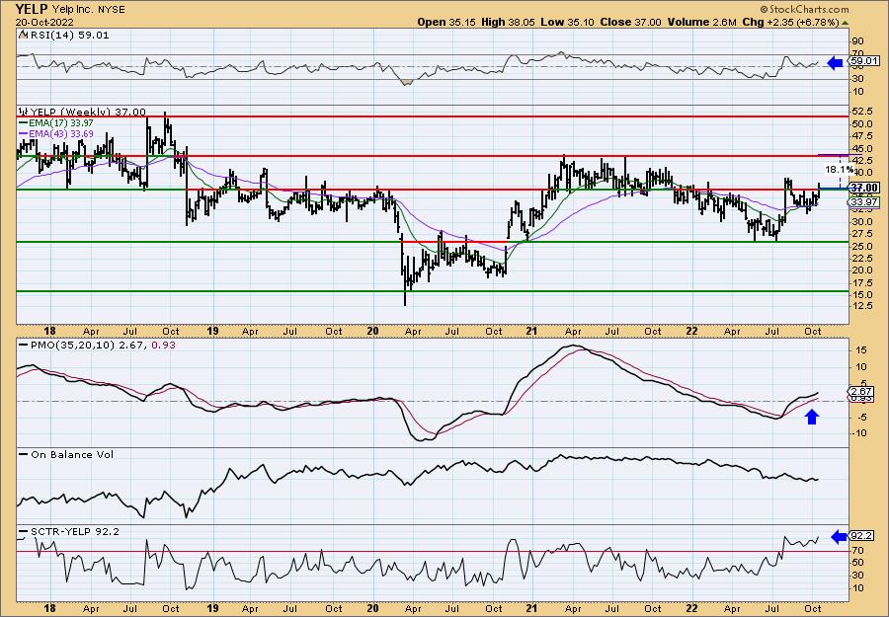This screenshot has width=889, height=617.
Task: Click the YELP (Weekly) 37.00 legend
Action: click(x=87, y=113)
